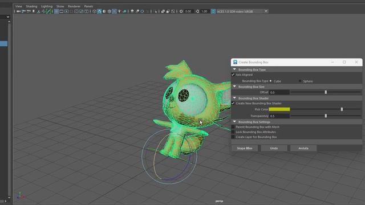Image resolution: width=365 pixels, height=205 pixels.
Task: Open the viewport Panels menu
Action: coord(88,6)
